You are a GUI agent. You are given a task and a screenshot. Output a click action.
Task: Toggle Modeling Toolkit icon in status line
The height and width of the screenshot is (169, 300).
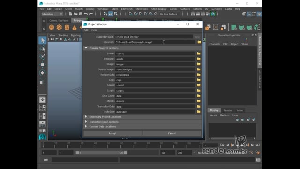click(x=244, y=14)
